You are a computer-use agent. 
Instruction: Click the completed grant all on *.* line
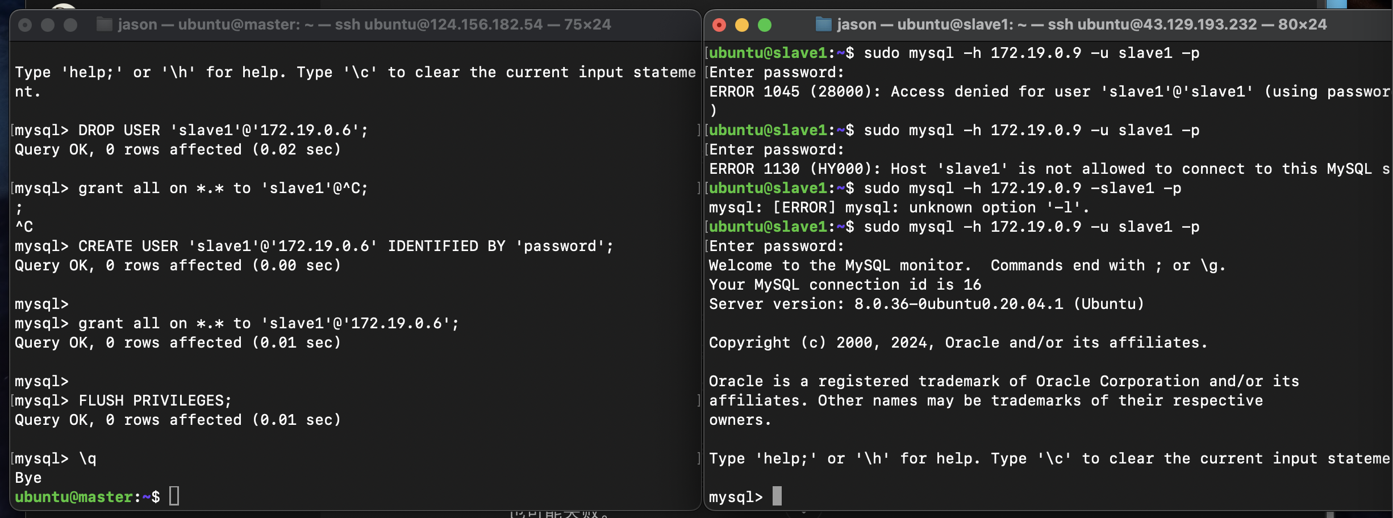(x=237, y=323)
